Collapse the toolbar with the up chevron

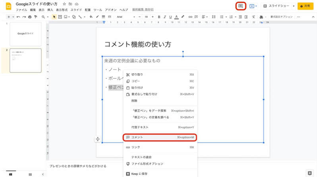tap(313, 17)
